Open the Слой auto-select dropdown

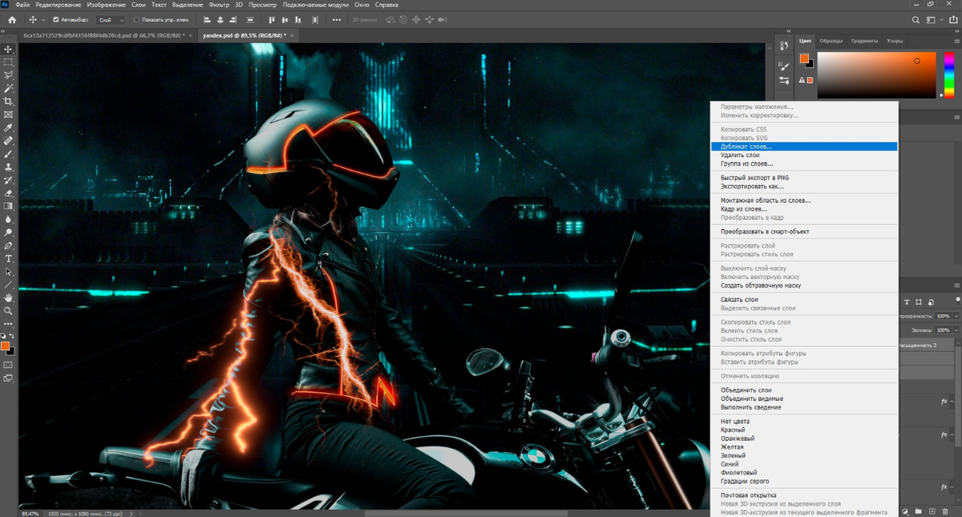[x=111, y=19]
